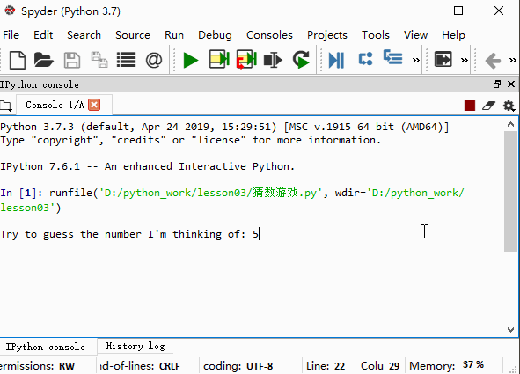Click Column 29 status entry

[x=380, y=366]
